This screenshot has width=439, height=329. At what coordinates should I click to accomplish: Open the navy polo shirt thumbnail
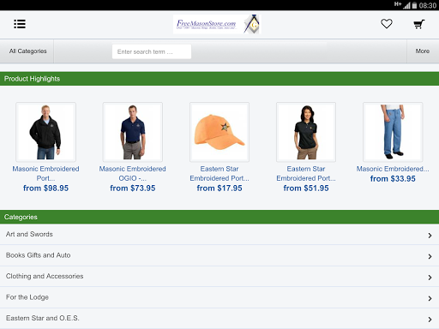pos(133,132)
